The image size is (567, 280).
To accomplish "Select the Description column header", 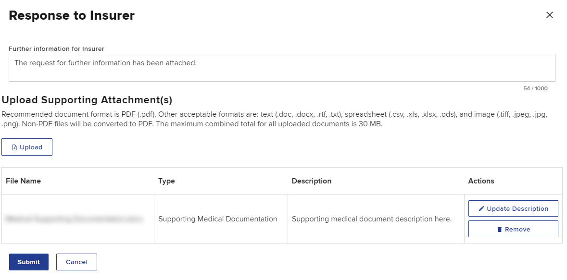I will [x=311, y=181].
